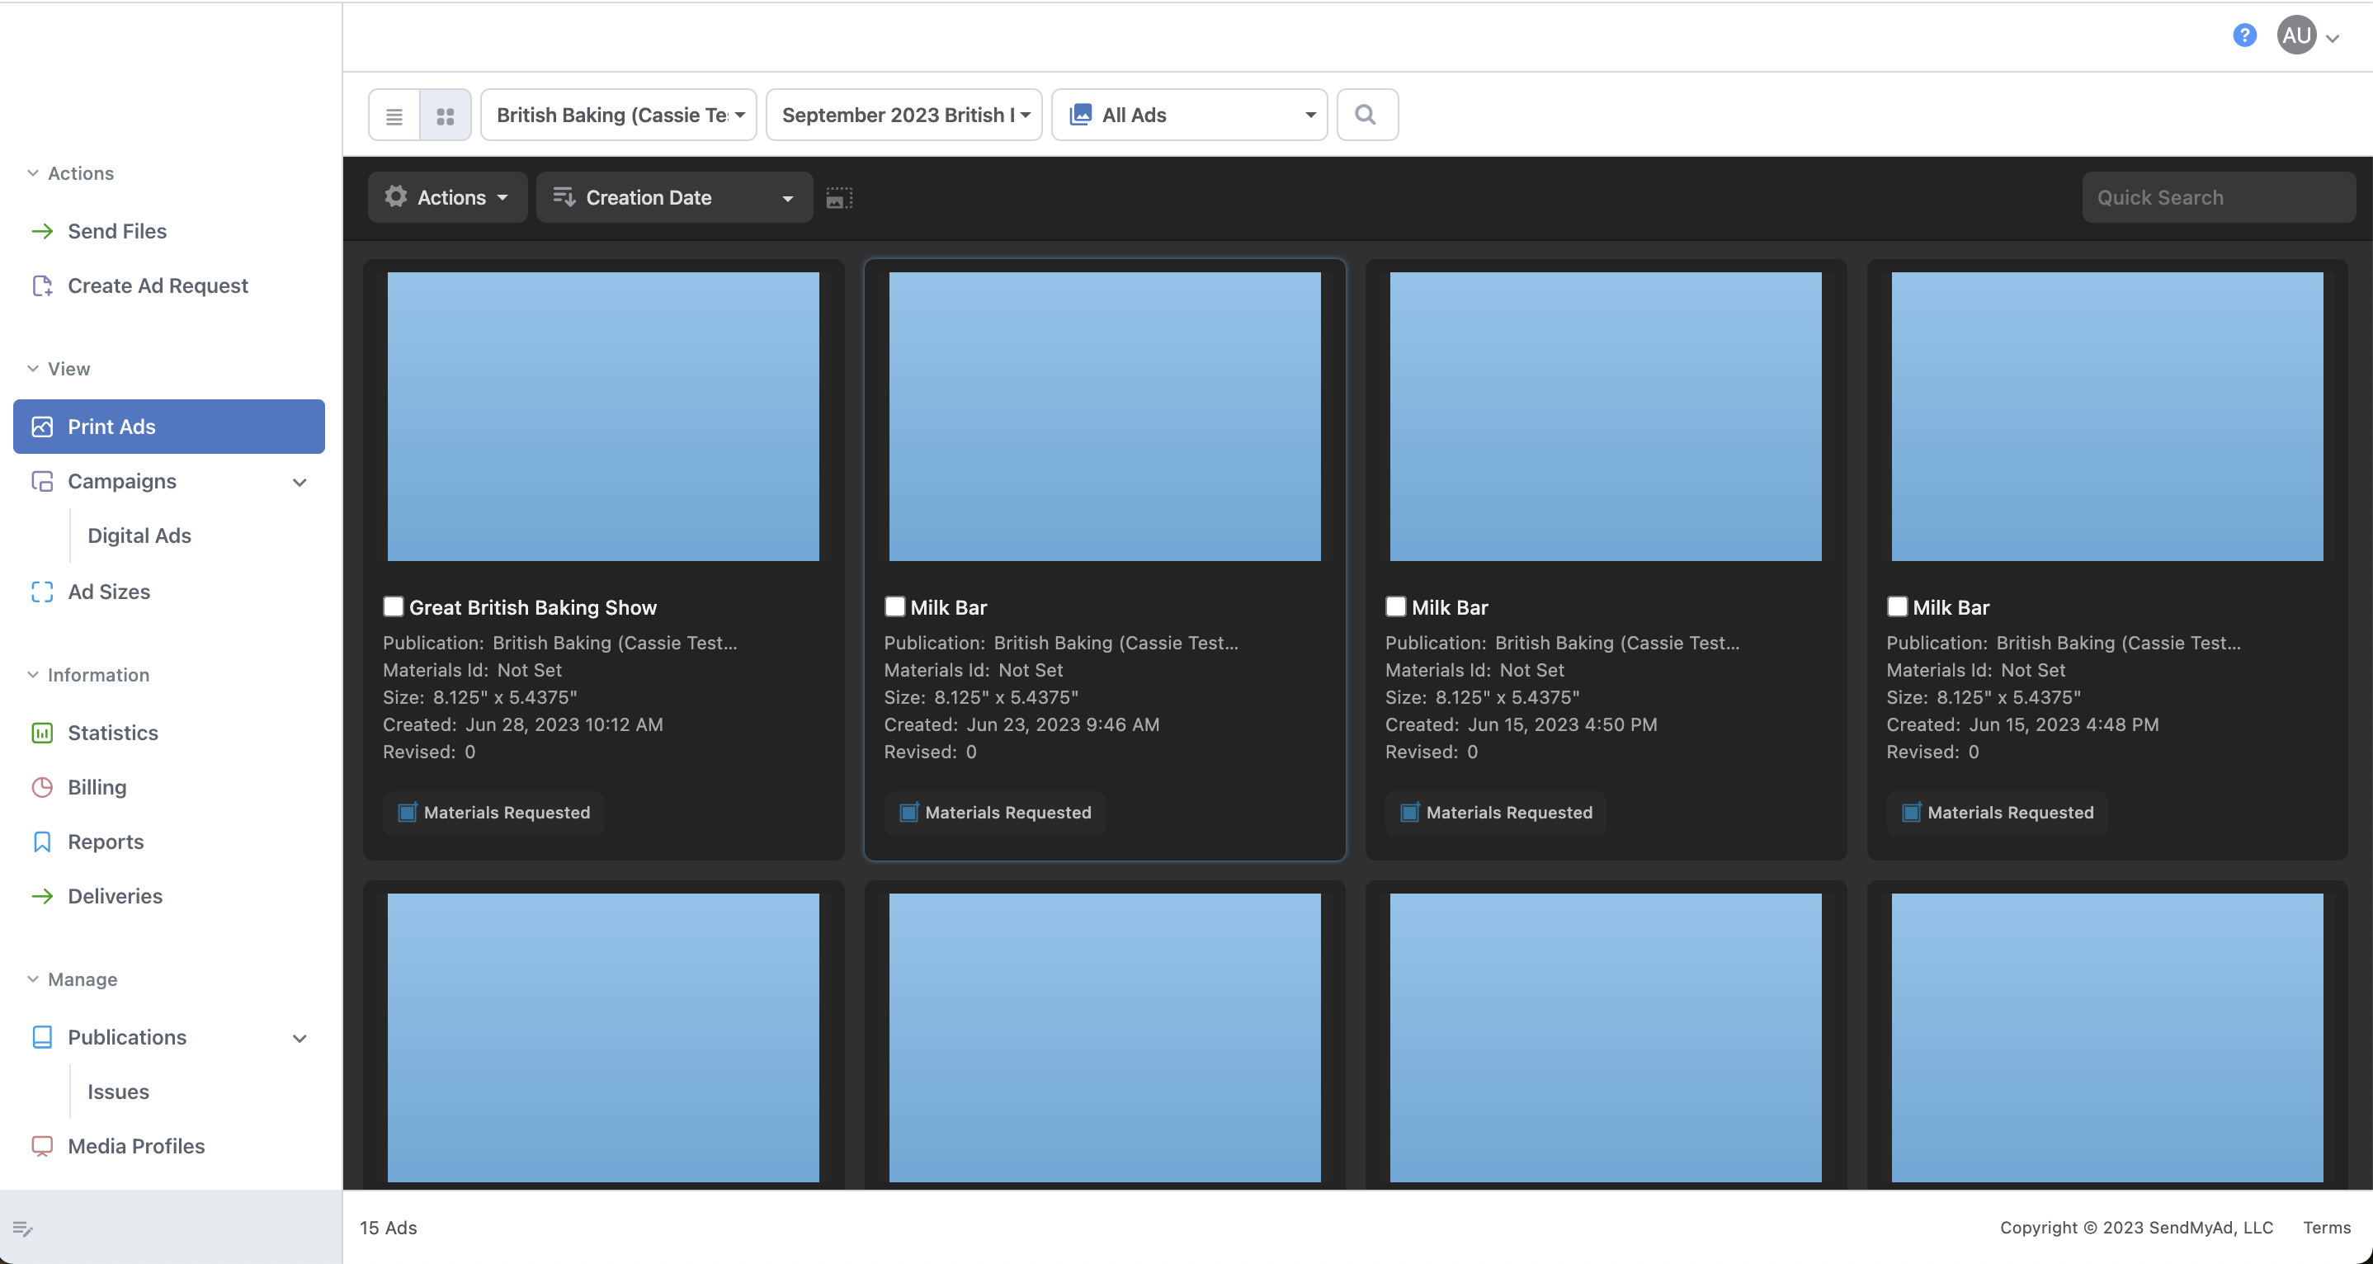This screenshot has height=1264, width=2373.
Task: Select Print Ads in the sidebar
Action: pyautogui.click(x=168, y=427)
